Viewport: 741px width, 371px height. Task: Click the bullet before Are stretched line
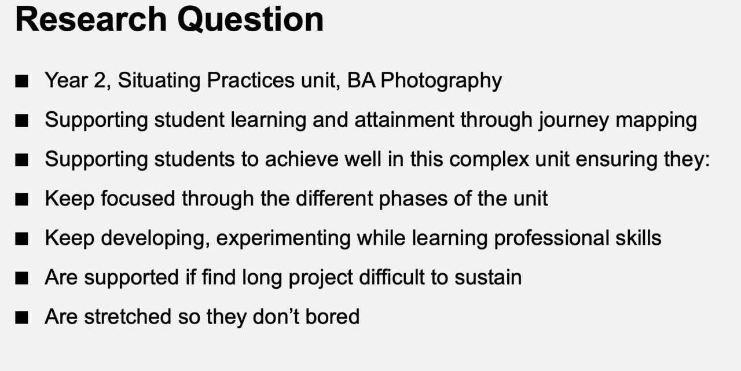(x=22, y=318)
